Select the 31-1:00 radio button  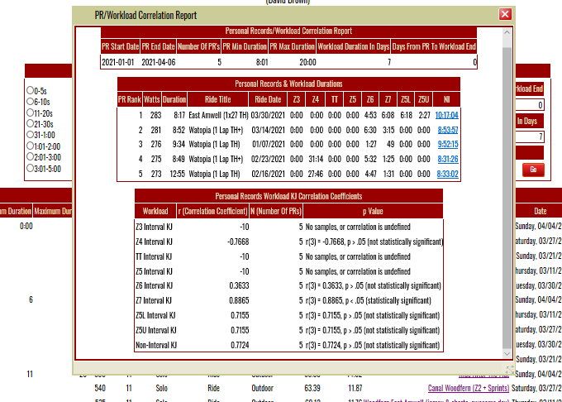[30, 135]
